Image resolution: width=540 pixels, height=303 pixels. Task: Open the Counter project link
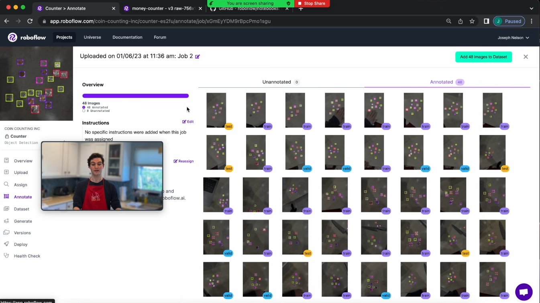pyautogui.click(x=18, y=136)
